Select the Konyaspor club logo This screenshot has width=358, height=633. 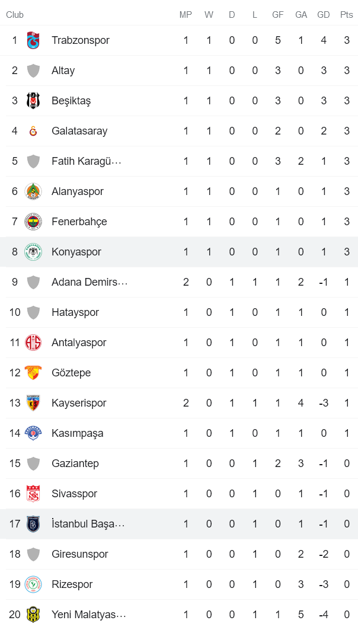[x=34, y=252]
